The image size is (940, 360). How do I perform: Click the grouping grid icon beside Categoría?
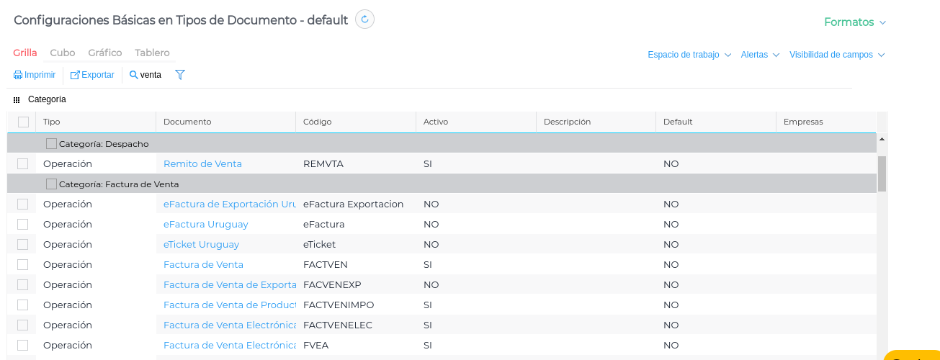click(17, 100)
